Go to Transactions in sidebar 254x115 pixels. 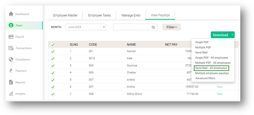[24, 48]
